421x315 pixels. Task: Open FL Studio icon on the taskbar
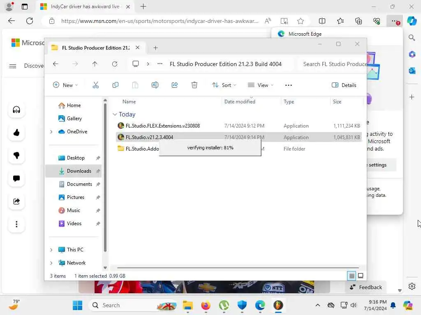(278, 305)
